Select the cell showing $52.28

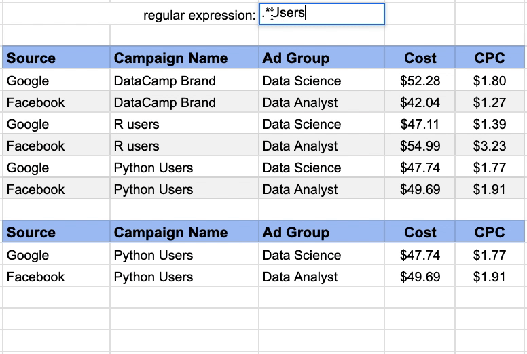(420, 81)
